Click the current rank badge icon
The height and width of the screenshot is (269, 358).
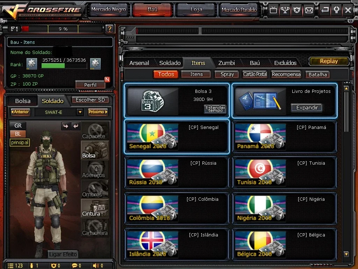point(32,63)
